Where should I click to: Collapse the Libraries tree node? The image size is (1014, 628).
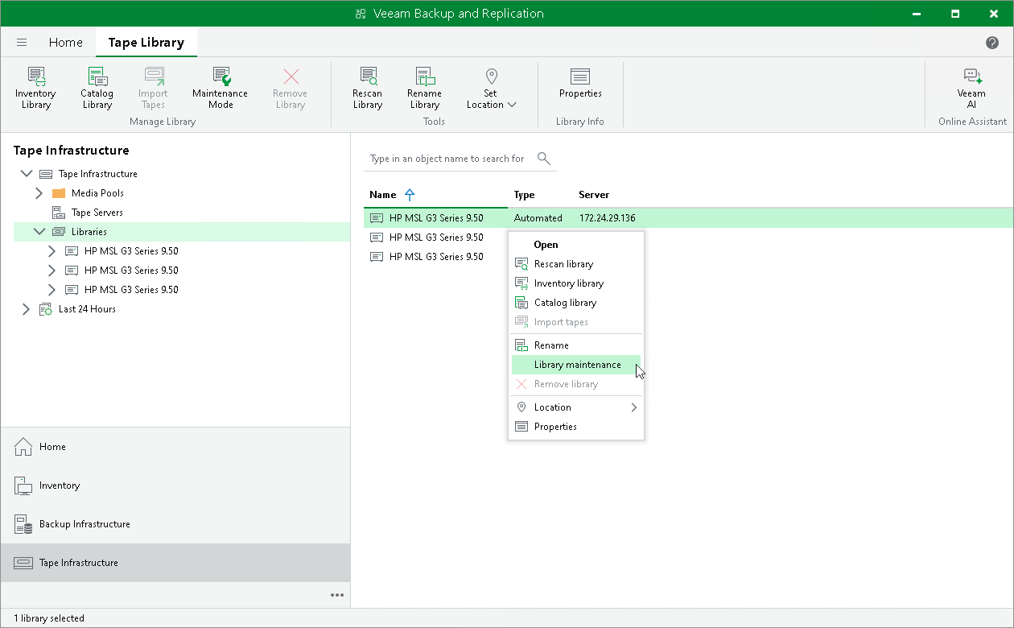click(x=39, y=231)
